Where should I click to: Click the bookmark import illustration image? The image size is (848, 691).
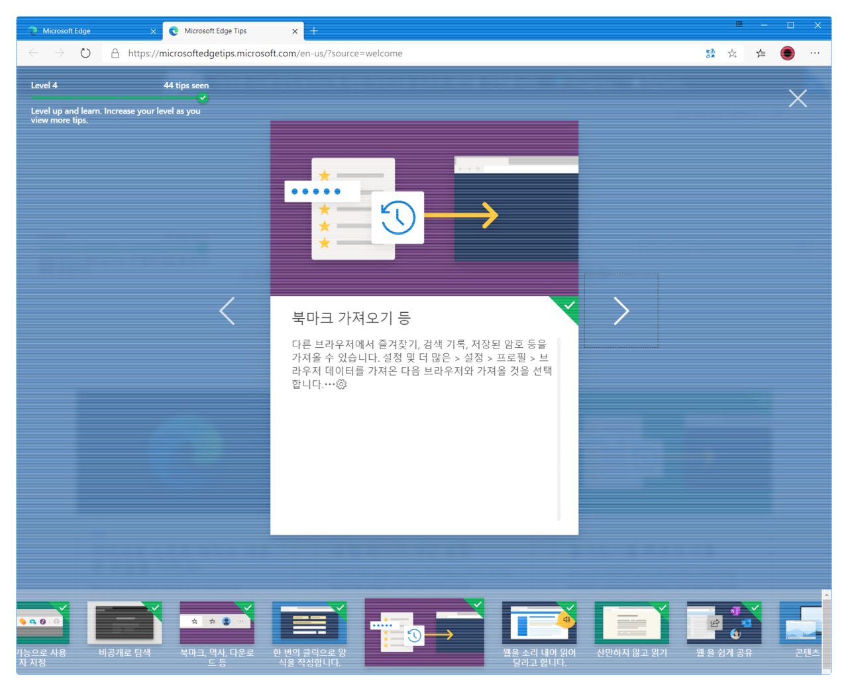click(425, 208)
